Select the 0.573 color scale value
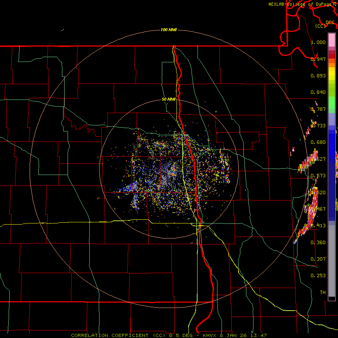338x338 pixels. pyautogui.click(x=318, y=176)
